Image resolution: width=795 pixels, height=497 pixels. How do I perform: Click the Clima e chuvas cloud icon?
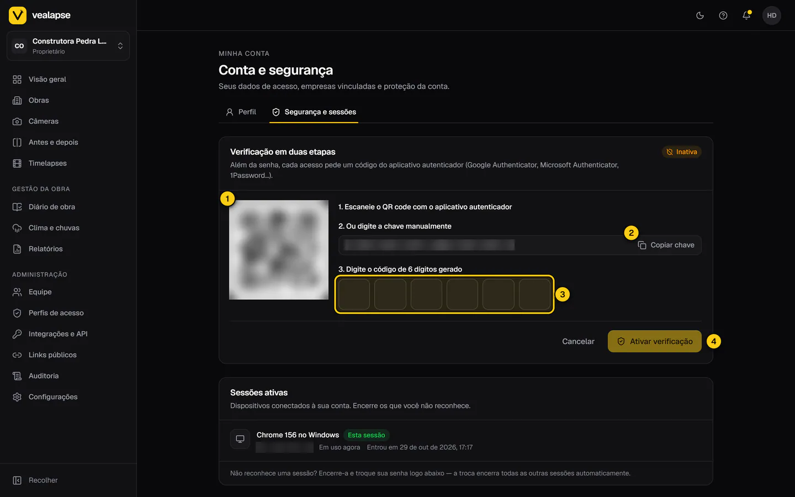click(x=17, y=228)
